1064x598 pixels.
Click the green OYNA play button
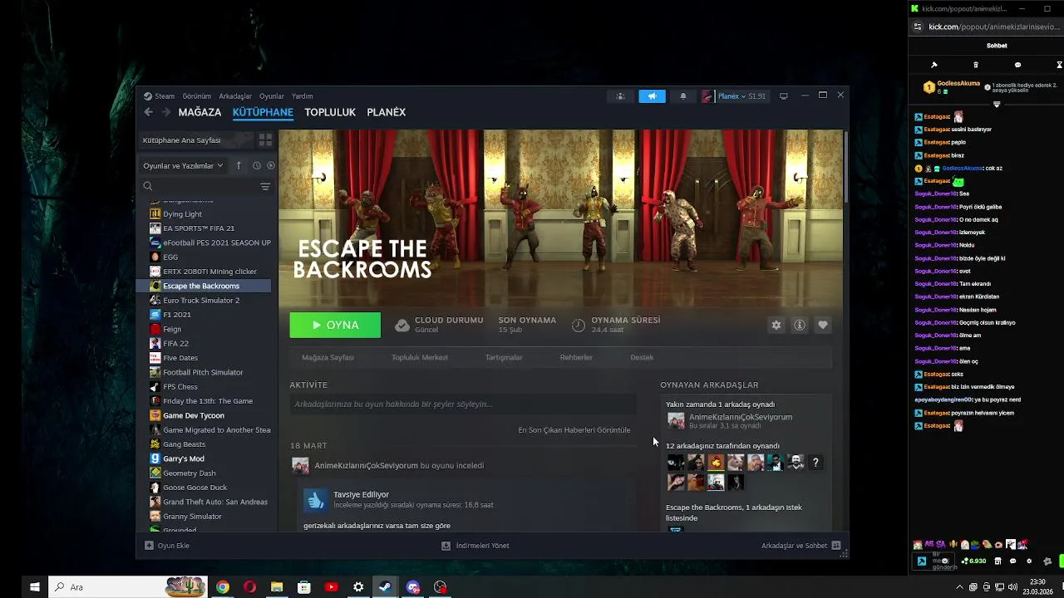point(335,326)
